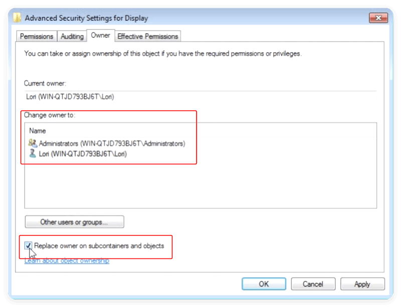Switch to the Permissions tab
This screenshot has height=307, width=401.
coord(36,36)
